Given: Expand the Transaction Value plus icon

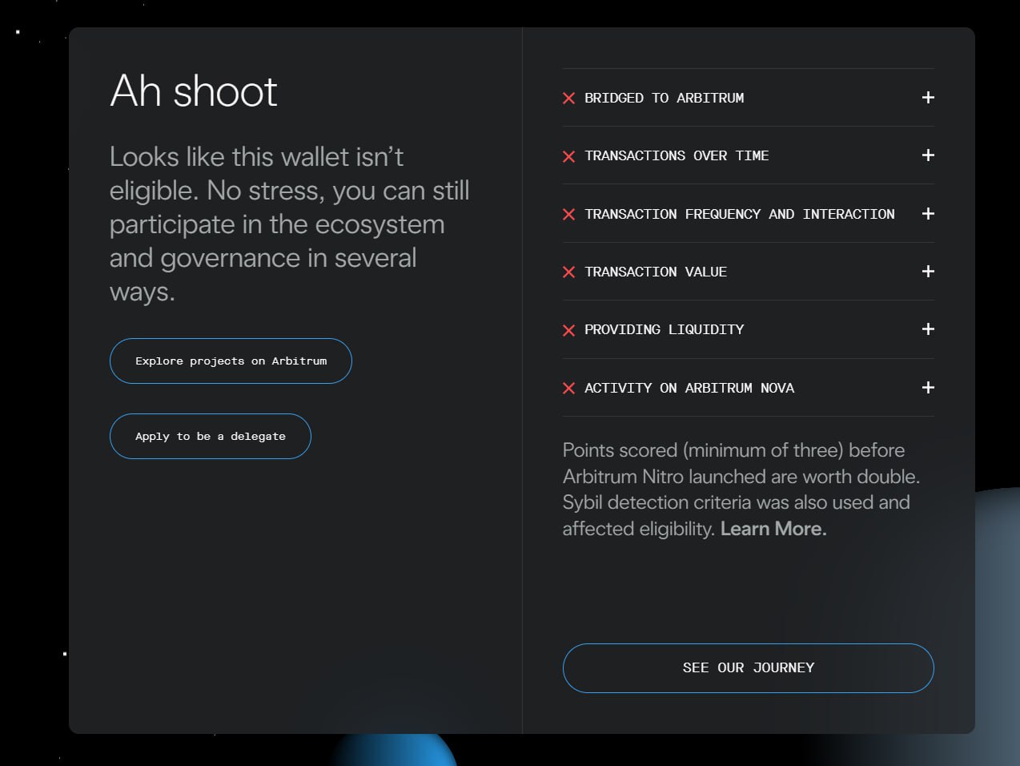Looking at the screenshot, I should point(928,272).
